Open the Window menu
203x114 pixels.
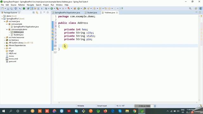click(x=59, y=5)
